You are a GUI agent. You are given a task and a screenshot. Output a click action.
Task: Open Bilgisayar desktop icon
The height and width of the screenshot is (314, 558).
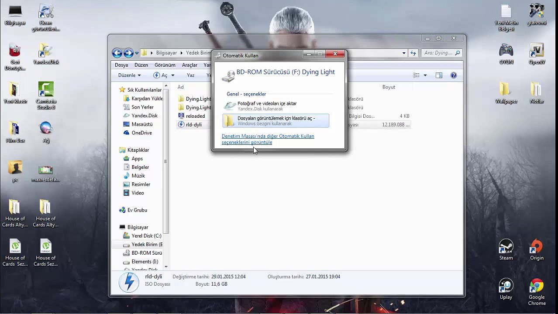point(15,15)
